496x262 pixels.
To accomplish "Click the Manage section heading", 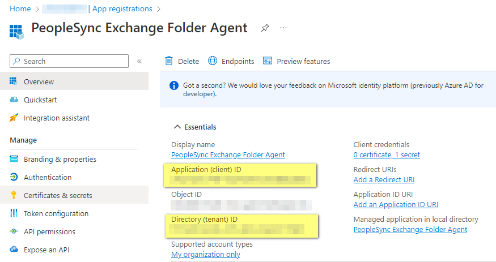I will pos(23,140).
